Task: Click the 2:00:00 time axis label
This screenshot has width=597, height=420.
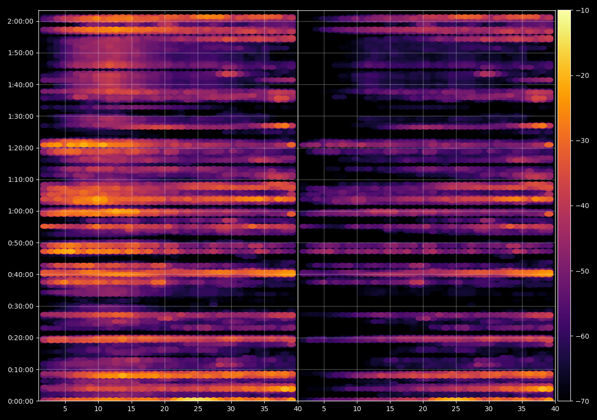Action: pos(21,21)
